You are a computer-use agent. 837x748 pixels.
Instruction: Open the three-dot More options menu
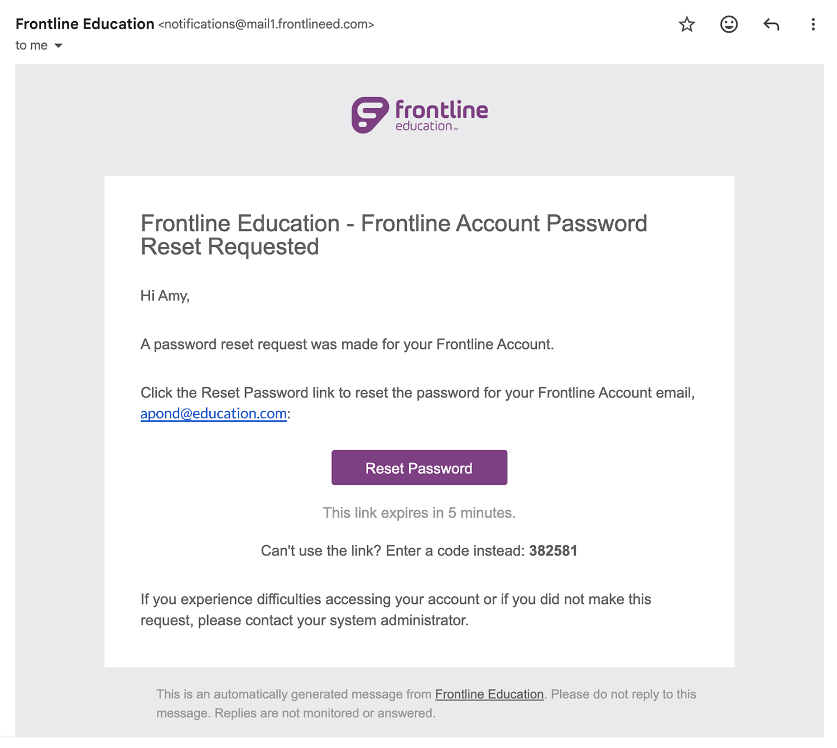click(813, 25)
